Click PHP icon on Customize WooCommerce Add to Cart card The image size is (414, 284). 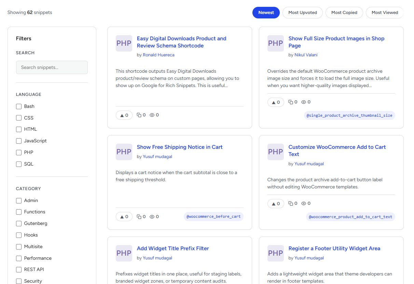276,152
